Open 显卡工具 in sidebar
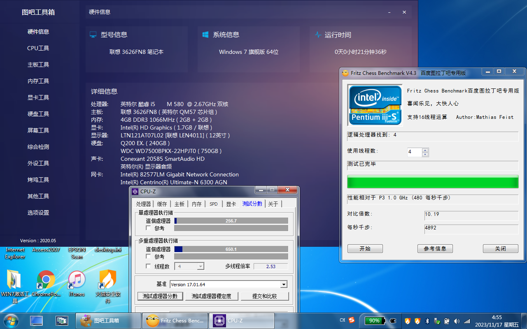This screenshot has height=329, width=527. (x=38, y=97)
